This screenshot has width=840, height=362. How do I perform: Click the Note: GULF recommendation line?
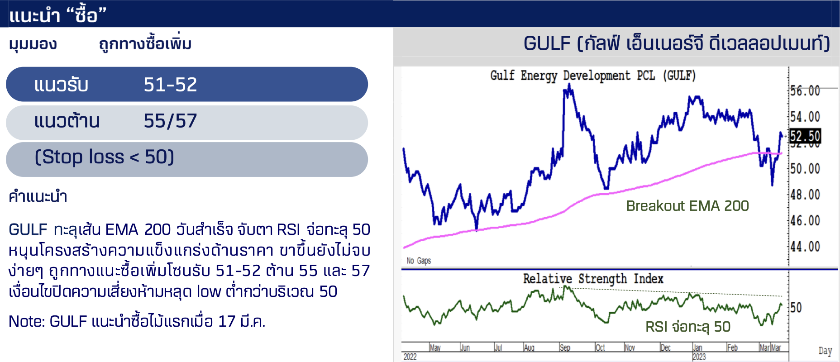(137, 321)
